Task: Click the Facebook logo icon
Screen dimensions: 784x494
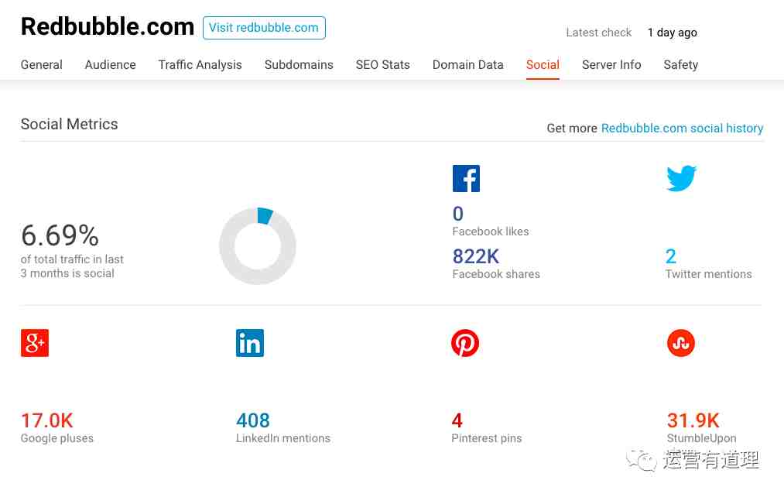Action: click(466, 178)
